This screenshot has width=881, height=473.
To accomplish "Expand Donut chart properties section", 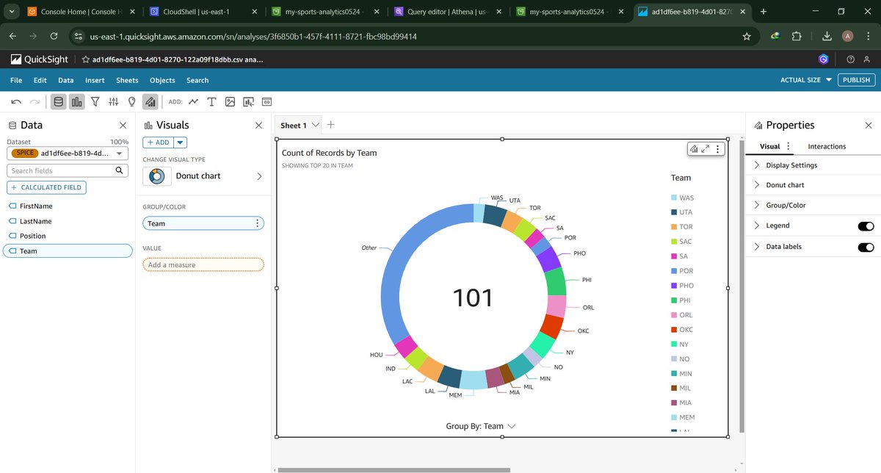I will tap(757, 185).
